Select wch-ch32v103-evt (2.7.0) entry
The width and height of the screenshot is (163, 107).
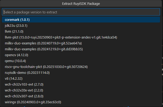81,85
